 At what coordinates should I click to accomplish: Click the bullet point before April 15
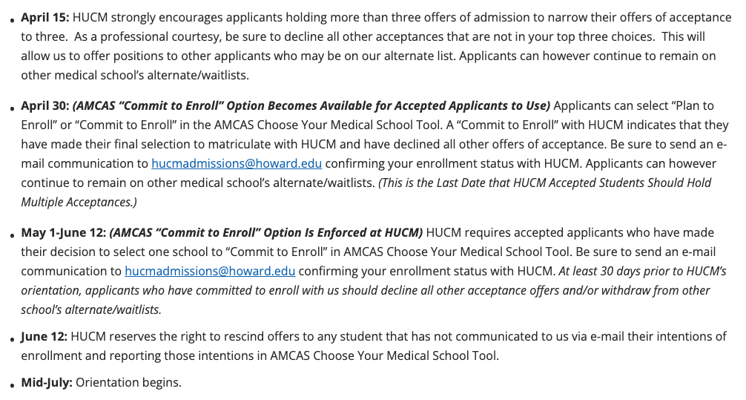coord(13,19)
